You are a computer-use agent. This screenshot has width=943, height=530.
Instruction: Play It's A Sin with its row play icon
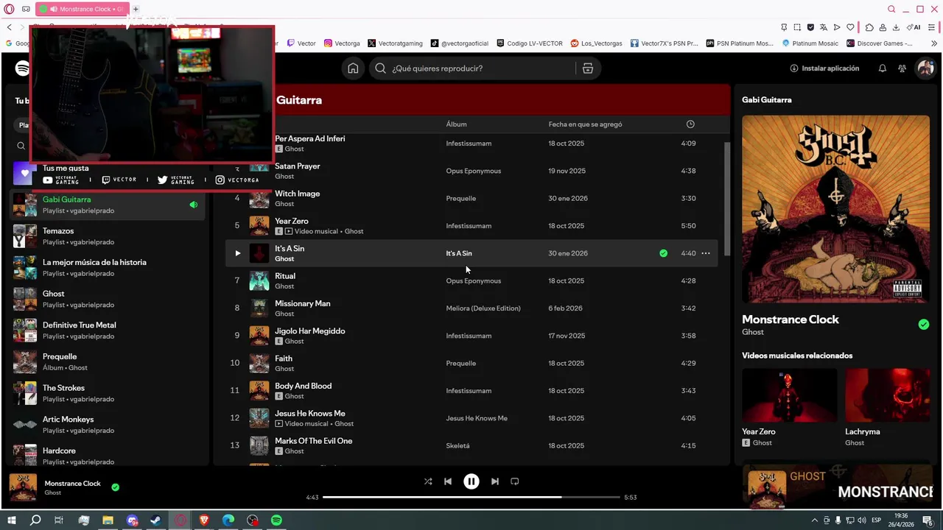pyautogui.click(x=237, y=253)
